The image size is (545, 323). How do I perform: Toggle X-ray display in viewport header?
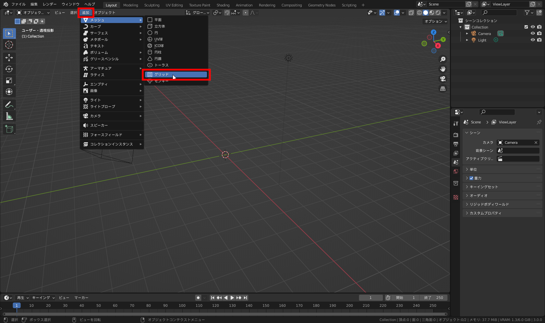click(x=411, y=13)
